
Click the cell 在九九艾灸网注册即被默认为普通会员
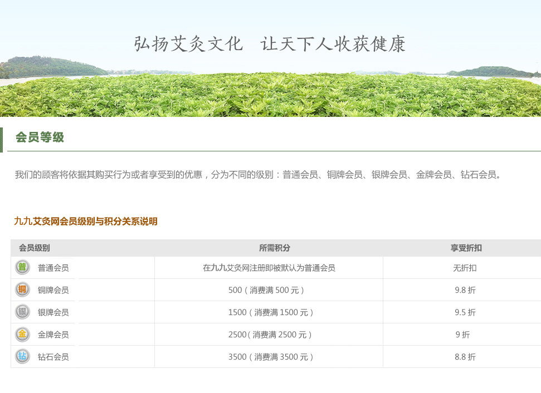click(269, 268)
